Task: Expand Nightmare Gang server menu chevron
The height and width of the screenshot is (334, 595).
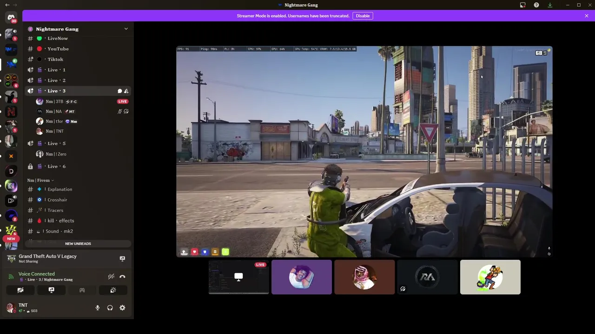Action: click(126, 29)
